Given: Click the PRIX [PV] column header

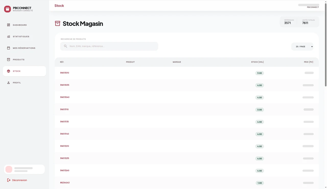Looking at the screenshot, I should coord(309,62).
